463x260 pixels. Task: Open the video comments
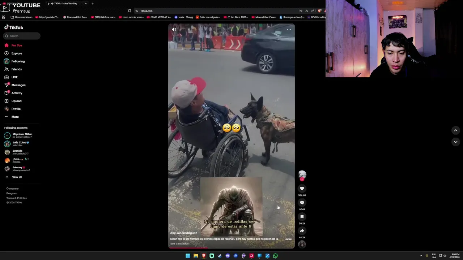302,203
